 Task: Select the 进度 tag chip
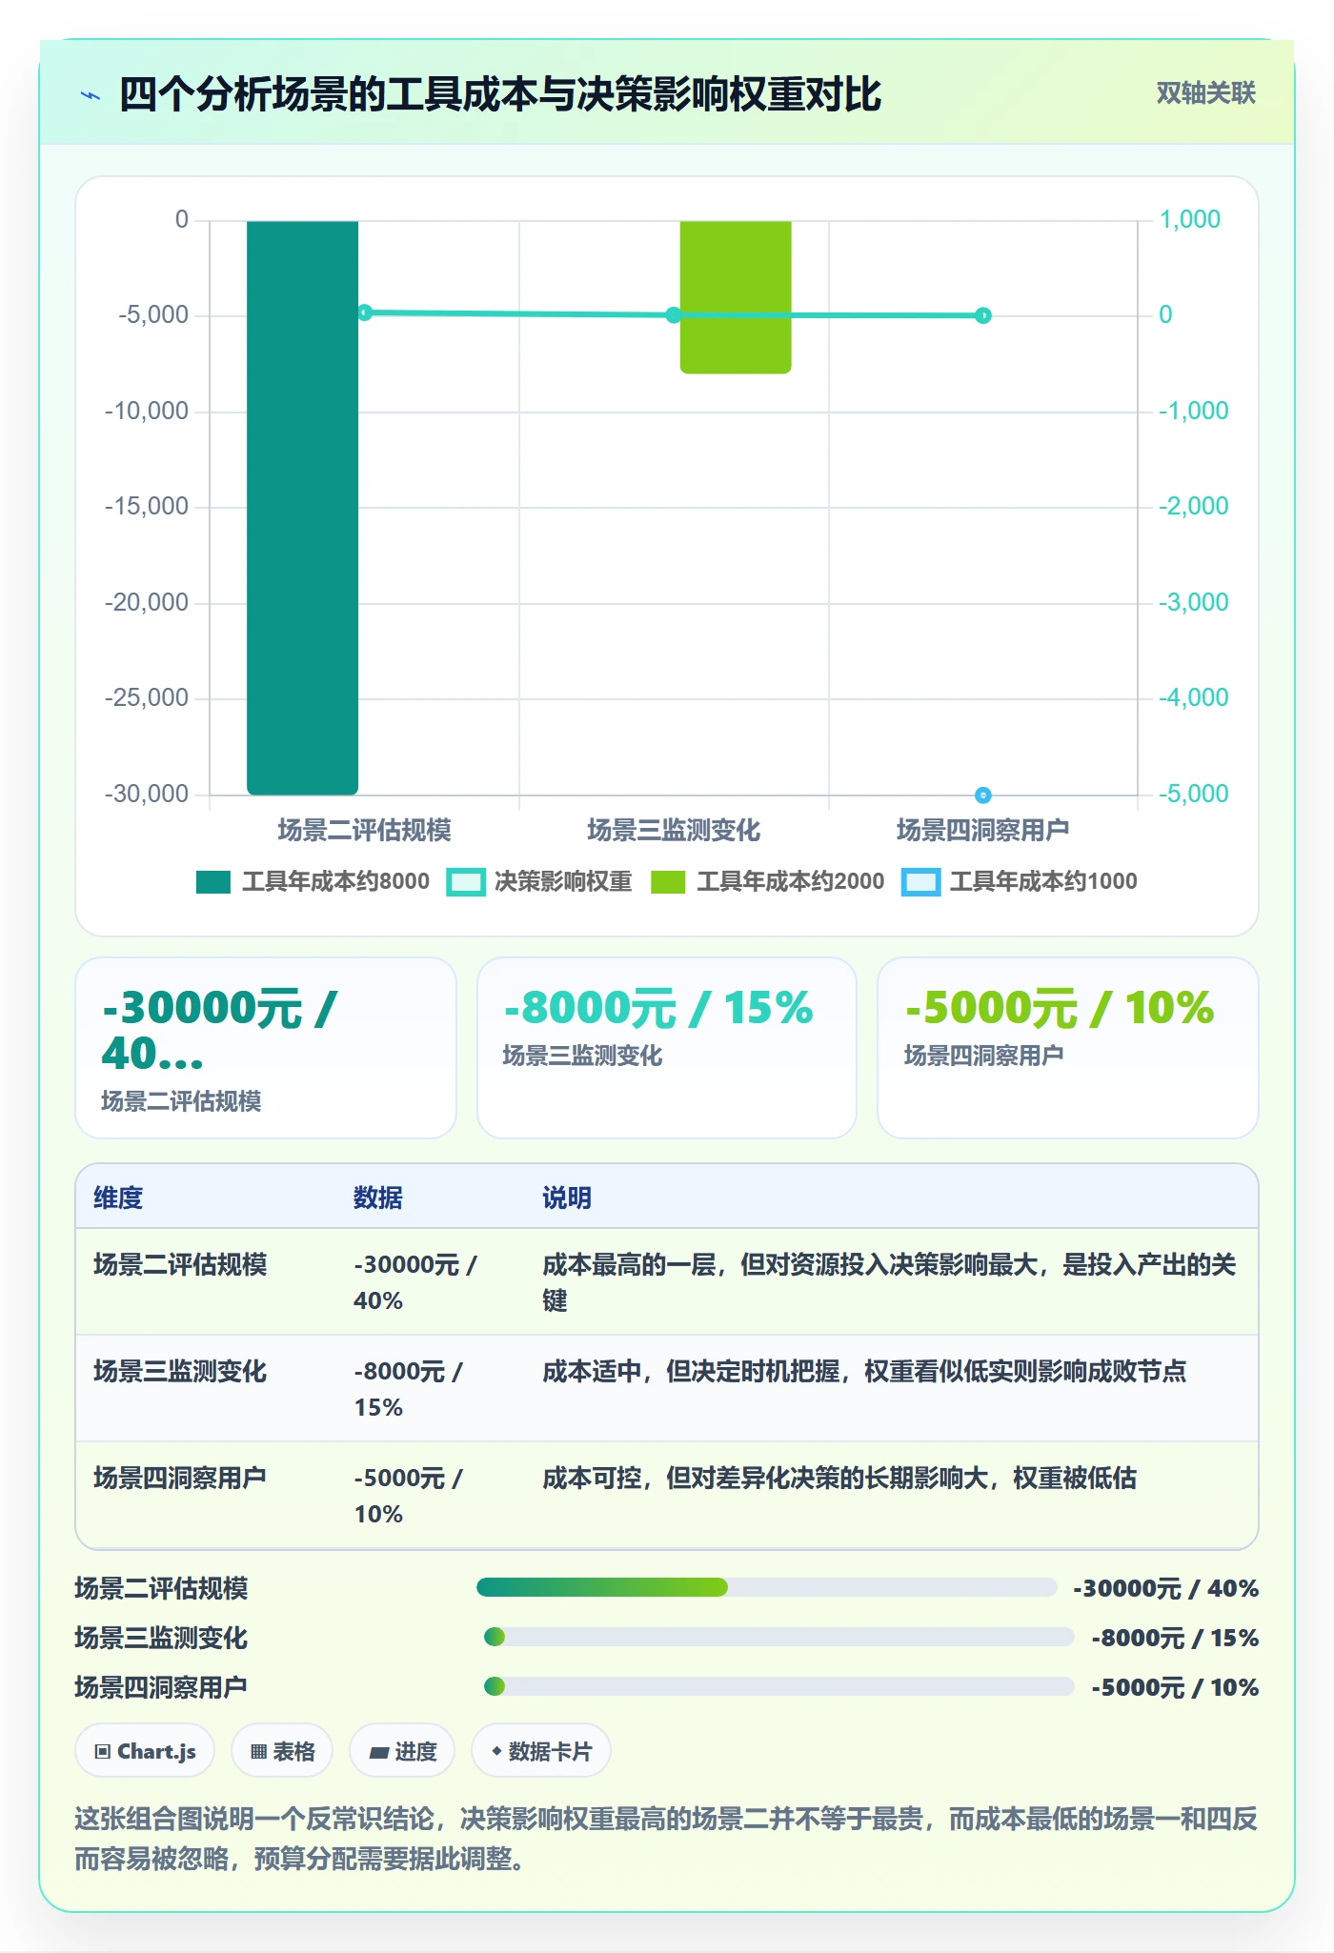pos(402,1751)
